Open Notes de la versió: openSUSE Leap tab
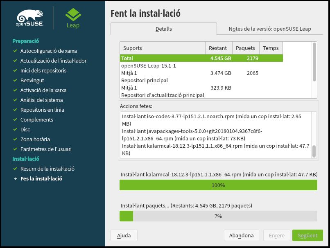330x248 pixels. coord(269,29)
